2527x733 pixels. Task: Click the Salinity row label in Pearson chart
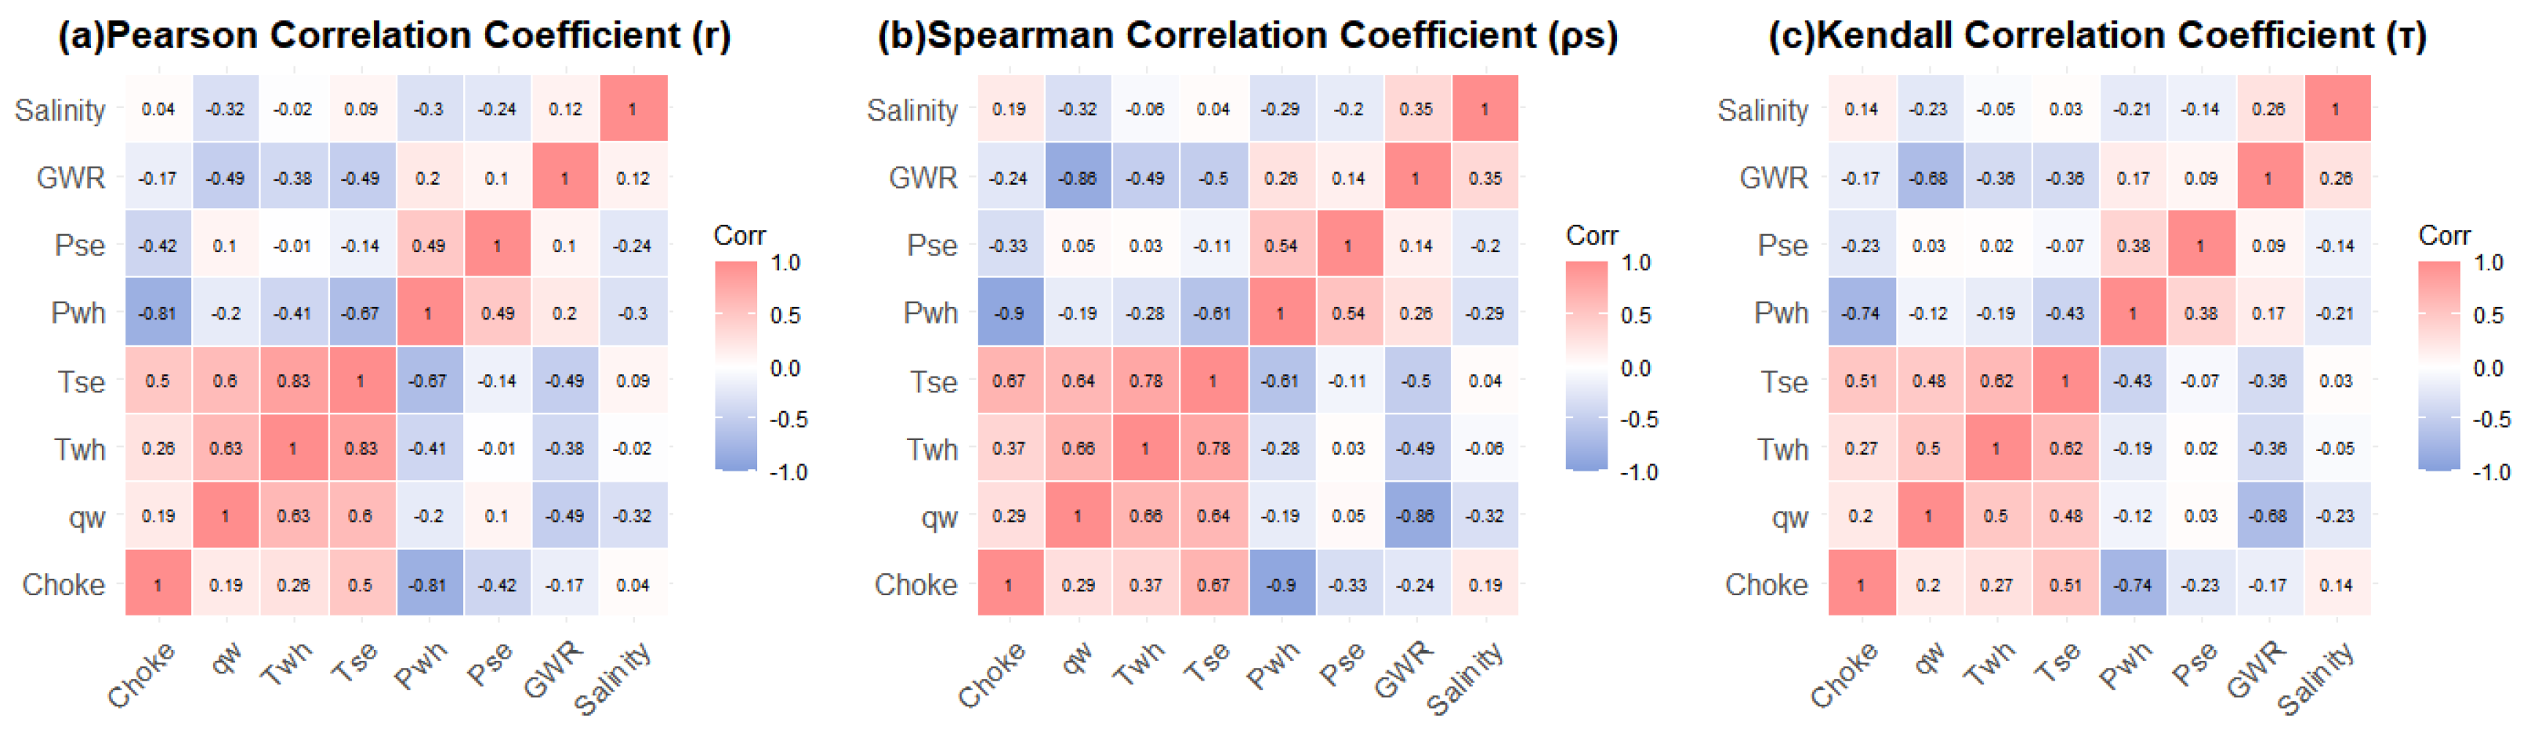click(x=60, y=110)
